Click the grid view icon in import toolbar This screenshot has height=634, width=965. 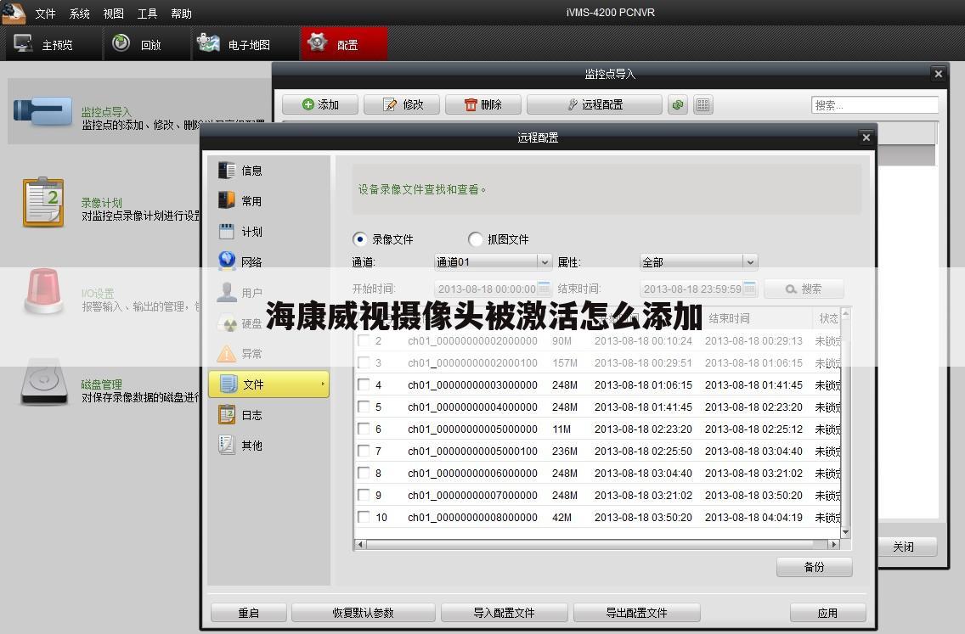coord(703,104)
